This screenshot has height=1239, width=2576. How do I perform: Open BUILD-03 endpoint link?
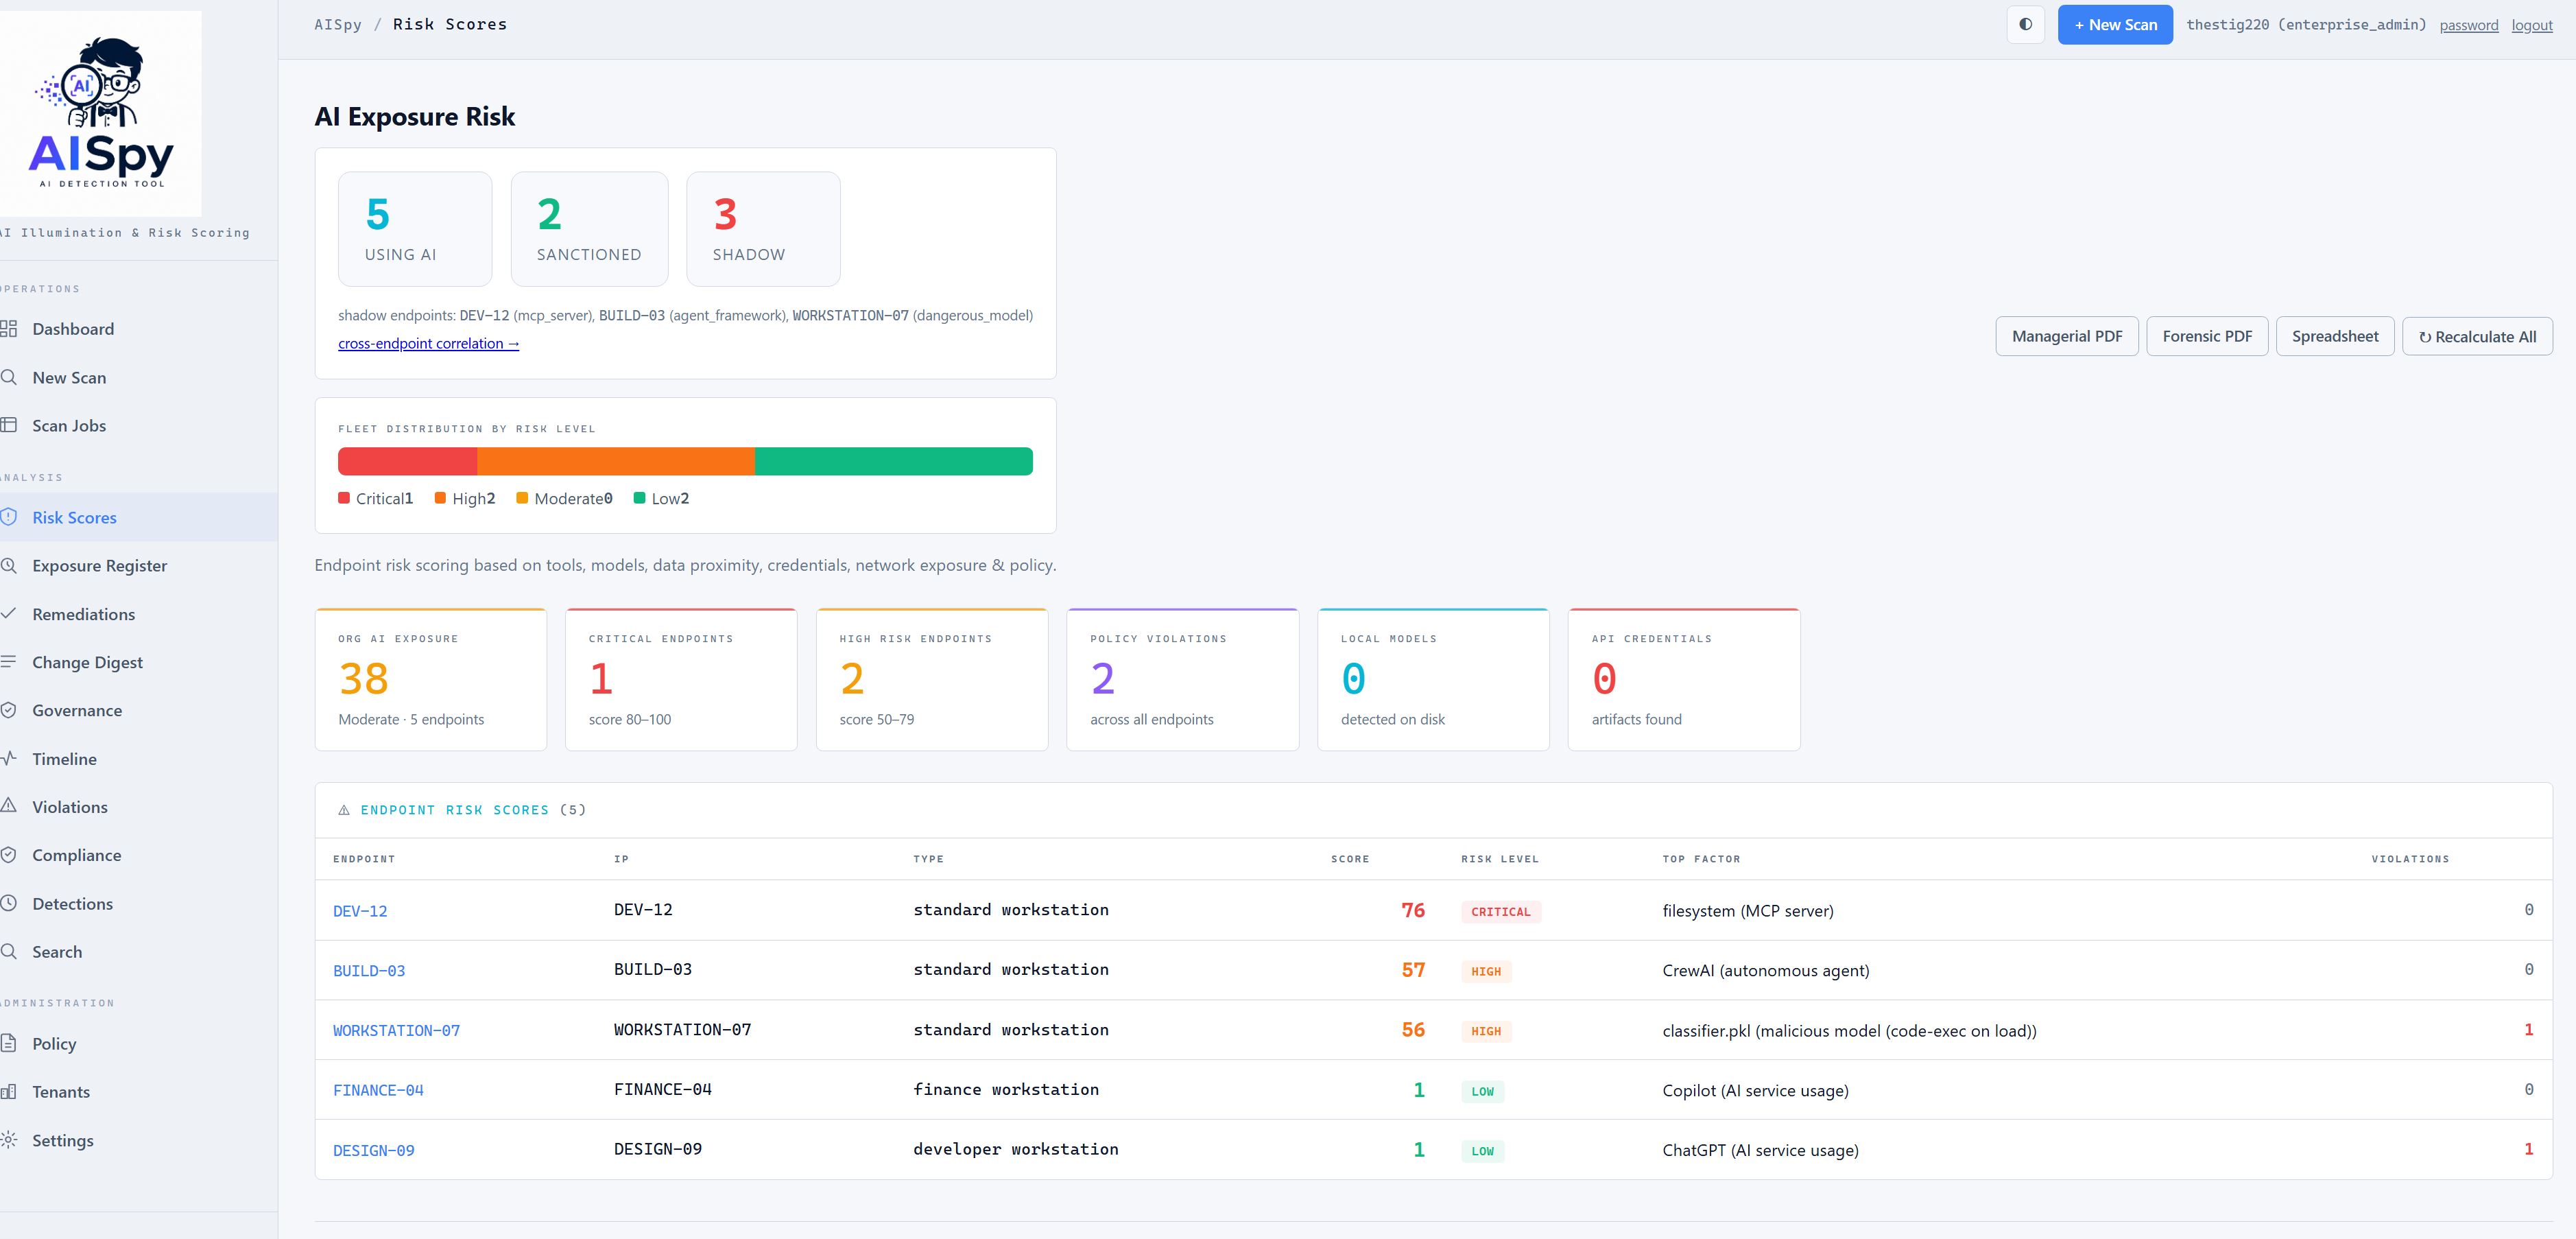[x=369, y=971]
